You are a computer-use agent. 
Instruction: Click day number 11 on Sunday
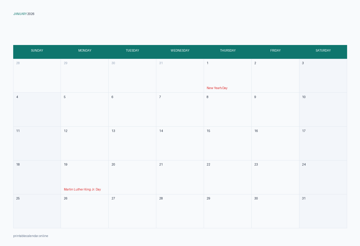click(x=18, y=131)
